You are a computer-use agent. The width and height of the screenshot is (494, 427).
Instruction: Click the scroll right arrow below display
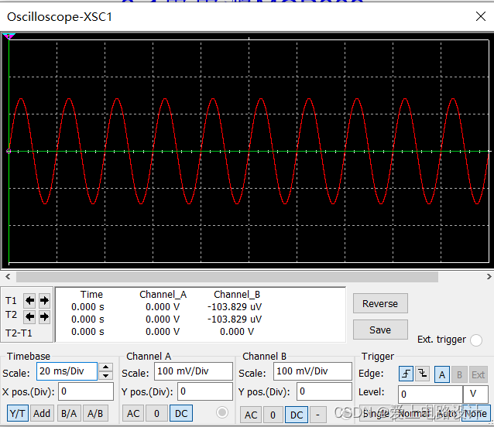pos(489,277)
